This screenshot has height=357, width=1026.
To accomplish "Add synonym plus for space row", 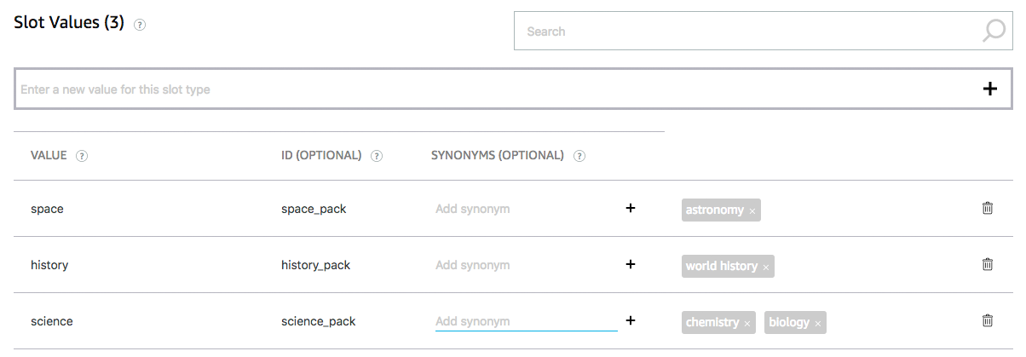I will click(631, 208).
